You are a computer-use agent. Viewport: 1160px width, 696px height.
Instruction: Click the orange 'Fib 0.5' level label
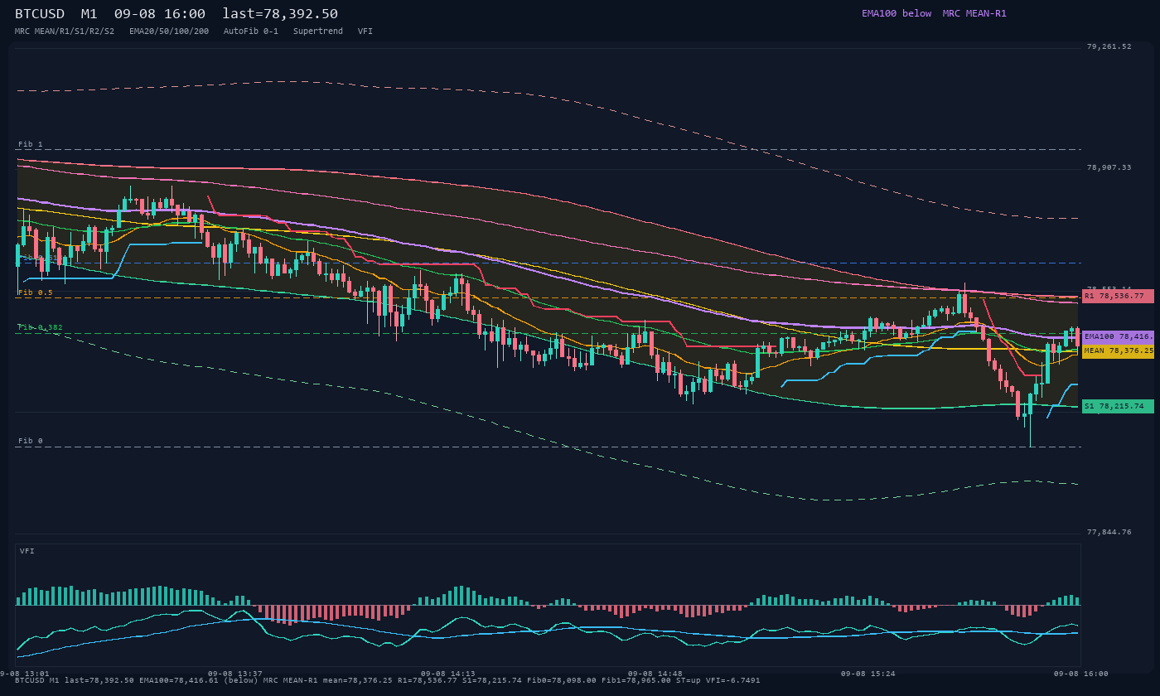coord(36,292)
